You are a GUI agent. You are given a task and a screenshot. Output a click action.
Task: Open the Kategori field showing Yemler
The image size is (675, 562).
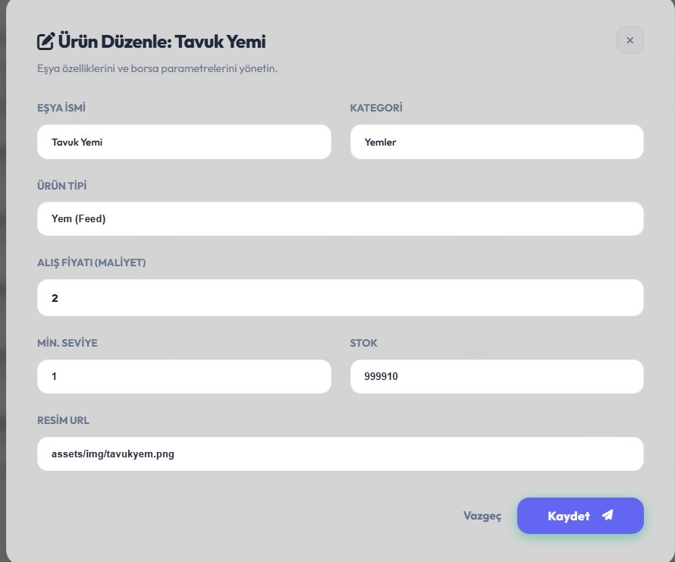click(496, 142)
